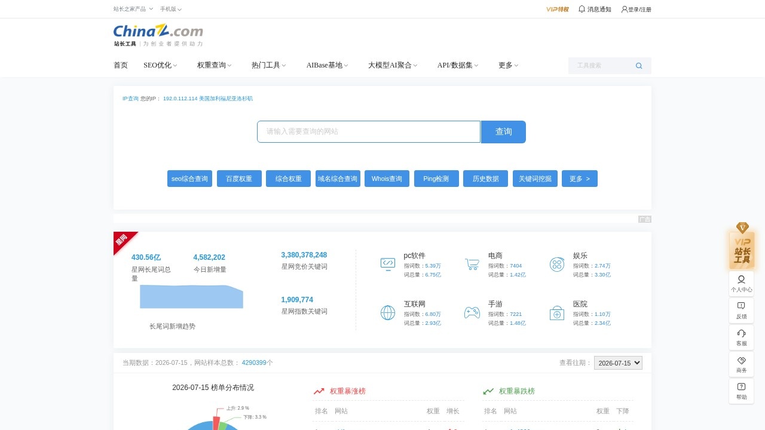Open the 热门工具 navigation menu
The width and height of the screenshot is (765, 430).
pos(268,65)
